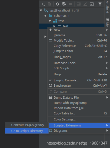Open the Maven side tool tab
Image resolution: width=110 pixels, height=148 pixels.
107,23
